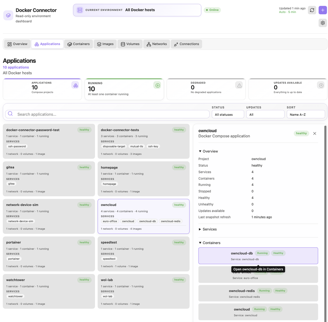328x322 pixels.
Task: Select the docker-connector-tests application card
Action: [x=143, y=141]
